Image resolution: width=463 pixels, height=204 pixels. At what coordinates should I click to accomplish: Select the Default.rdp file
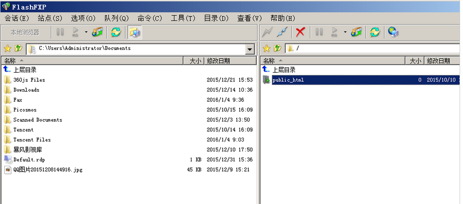coord(29,160)
